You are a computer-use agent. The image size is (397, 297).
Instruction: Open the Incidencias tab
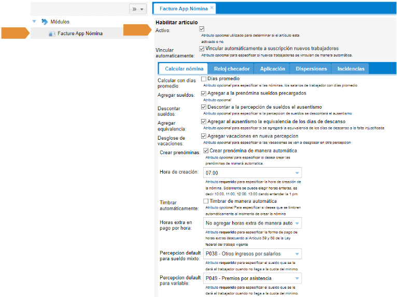[x=350, y=69]
